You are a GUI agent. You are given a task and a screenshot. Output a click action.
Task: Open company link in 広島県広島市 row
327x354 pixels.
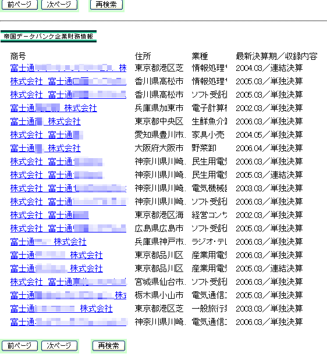coord(68,228)
